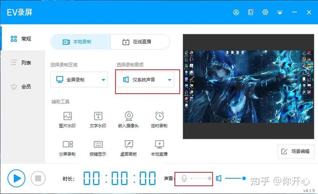Click the 00:00:00 duration timer display
The image size is (318, 194).
tap(119, 178)
